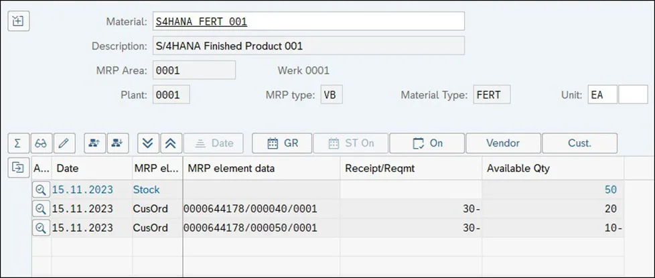
Task: Open details magnifier for order item 000040
Action: pyautogui.click(x=41, y=209)
